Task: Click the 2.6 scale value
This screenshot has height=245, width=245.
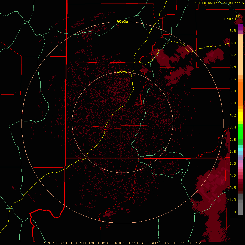Action: point(233,140)
